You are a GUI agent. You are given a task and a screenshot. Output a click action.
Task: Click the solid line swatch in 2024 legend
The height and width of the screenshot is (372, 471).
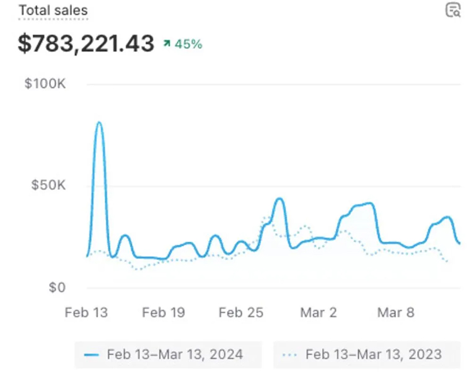pos(92,355)
